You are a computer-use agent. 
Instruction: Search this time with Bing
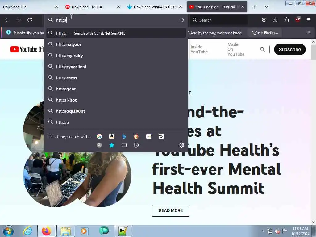[x=124, y=136]
